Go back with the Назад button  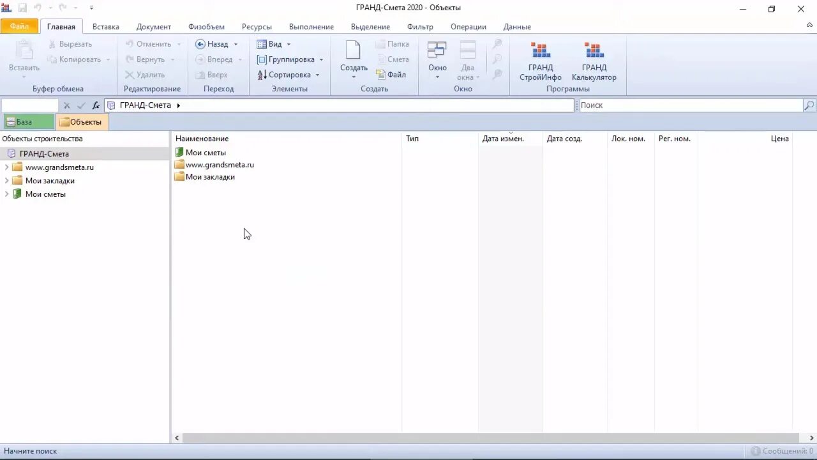(212, 44)
